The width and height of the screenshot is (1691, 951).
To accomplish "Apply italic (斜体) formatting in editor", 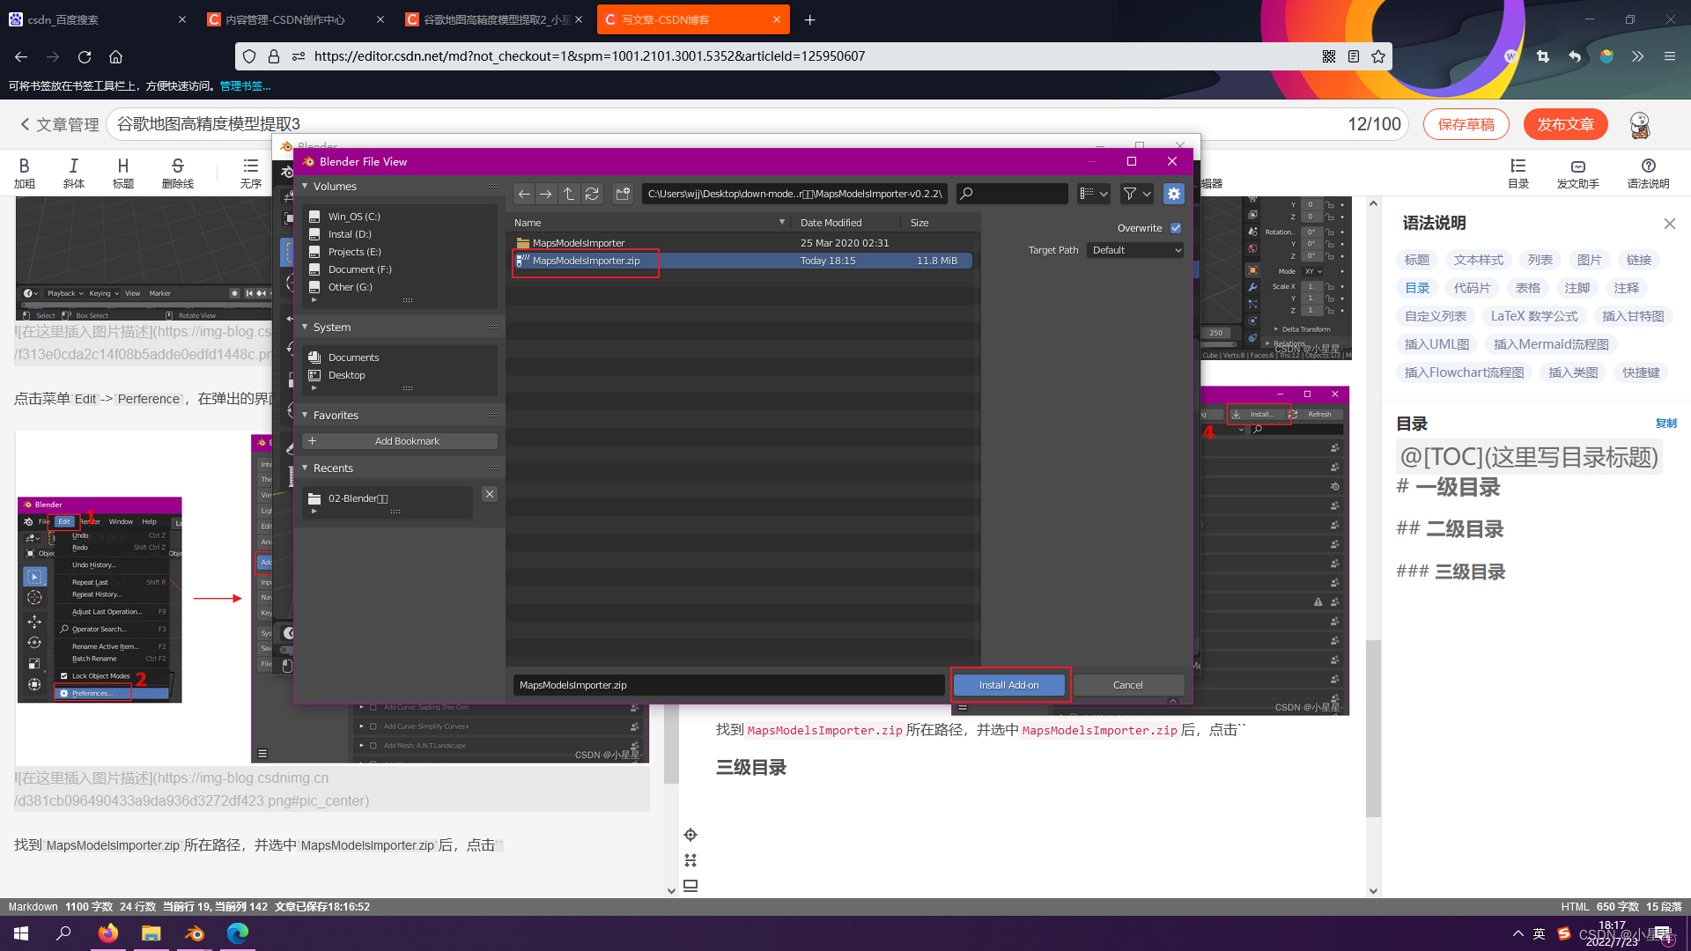I will pyautogui.click(x=74, y=173).
